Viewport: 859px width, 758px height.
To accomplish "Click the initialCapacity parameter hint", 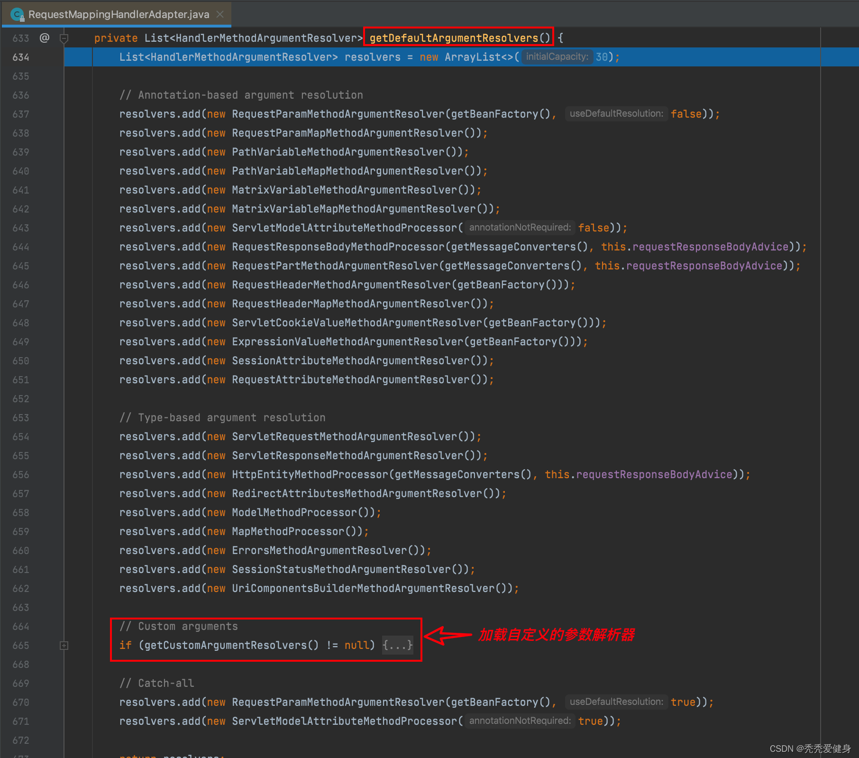I will (557, 57).
